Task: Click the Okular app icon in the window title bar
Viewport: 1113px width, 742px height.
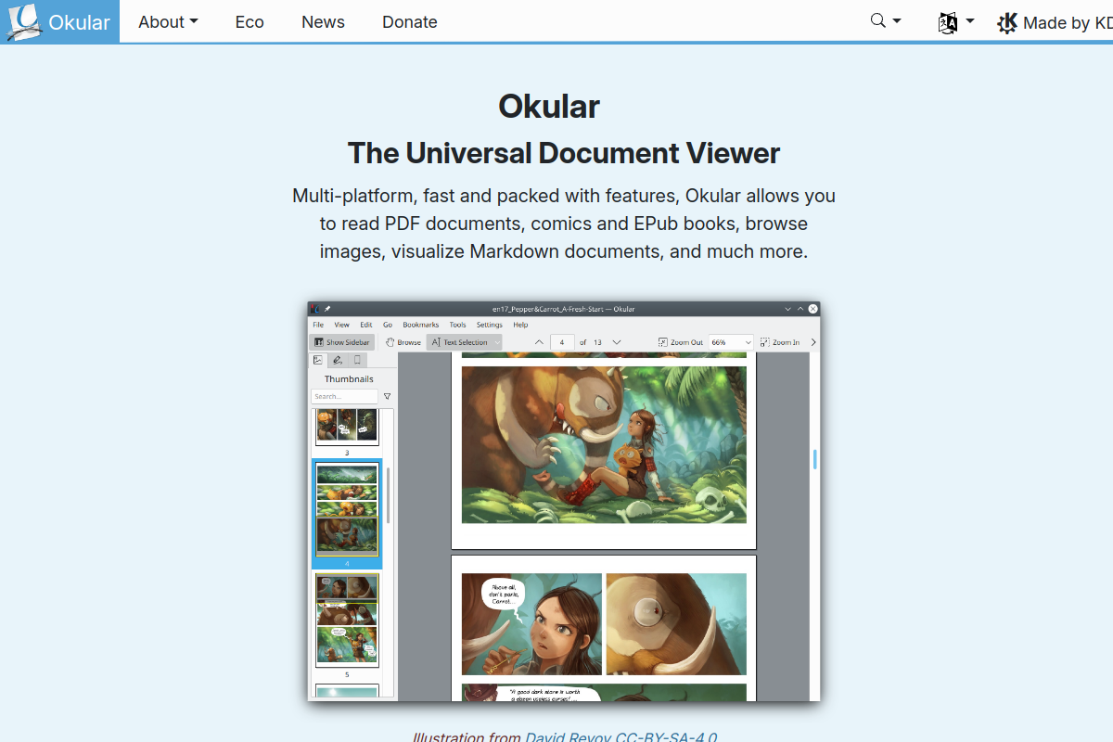Action: click(x=315, y=309)
